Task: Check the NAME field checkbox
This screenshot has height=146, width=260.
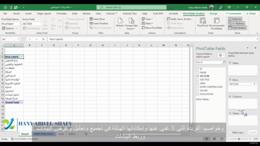Action: click(x=197, y=72)
